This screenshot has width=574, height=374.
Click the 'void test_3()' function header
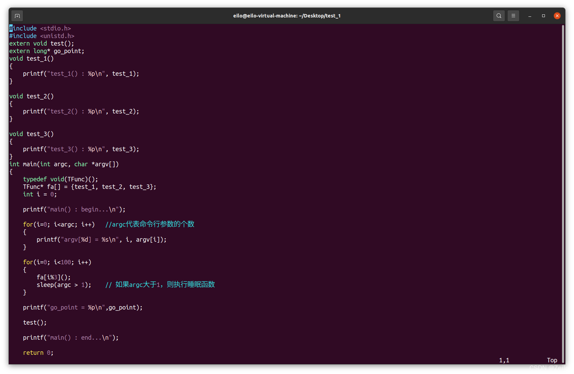(32, 134)
